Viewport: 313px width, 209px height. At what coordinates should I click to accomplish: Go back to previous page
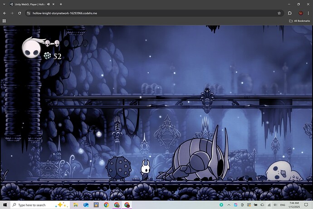click(x=5, y=13)
